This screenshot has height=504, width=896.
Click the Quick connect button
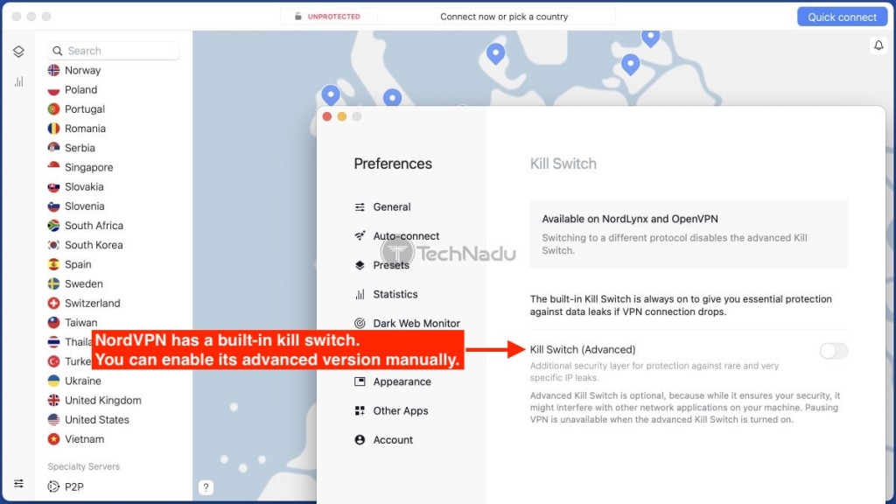pos(842,17)
